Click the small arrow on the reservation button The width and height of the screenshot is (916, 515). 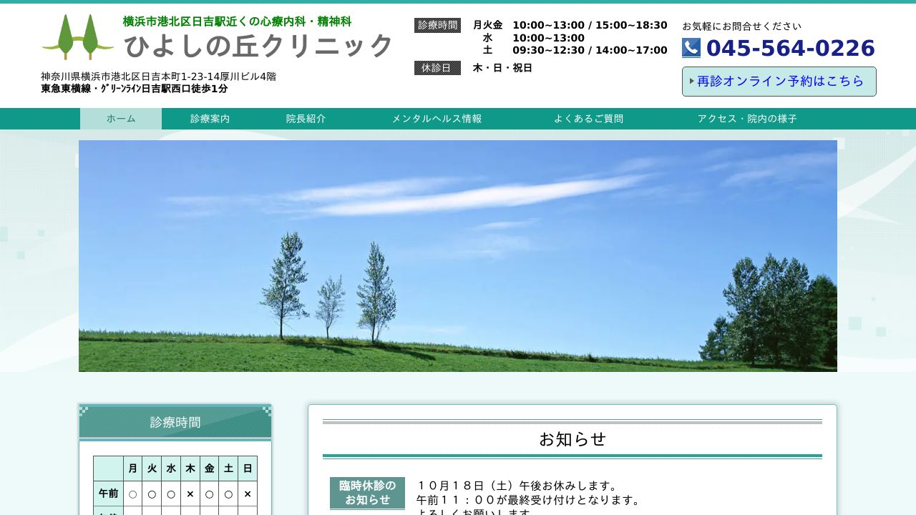tap(691, 81)
